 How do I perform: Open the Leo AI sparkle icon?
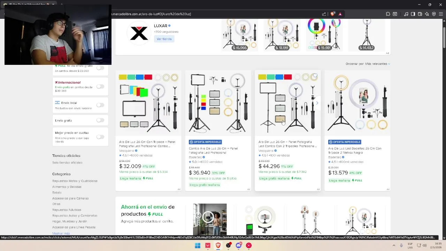427,14
